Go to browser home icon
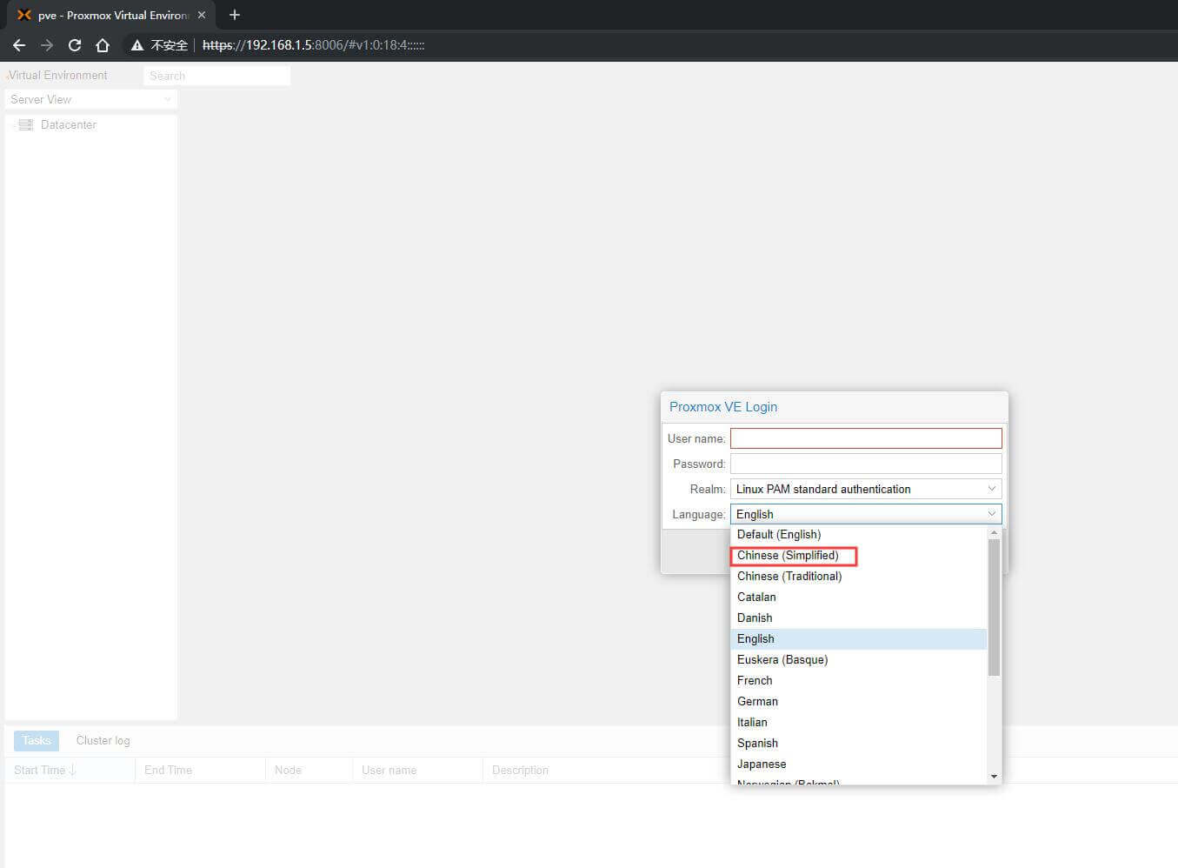Screen dimensions: 1178x868 pos(103,45)
